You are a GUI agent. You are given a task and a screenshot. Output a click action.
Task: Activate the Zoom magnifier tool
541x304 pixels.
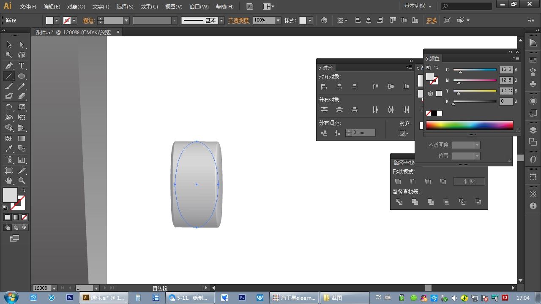click(22, 181)
